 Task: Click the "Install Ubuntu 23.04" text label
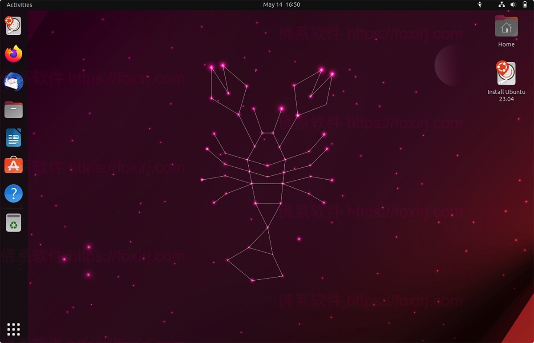[x=506, y=95]
